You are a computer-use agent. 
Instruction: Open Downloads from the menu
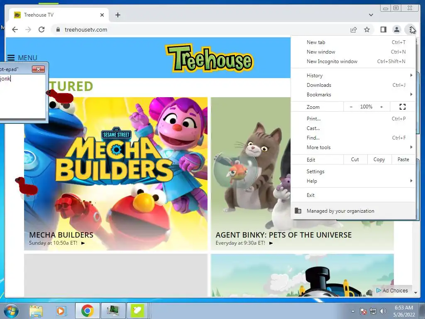[353, 85]
